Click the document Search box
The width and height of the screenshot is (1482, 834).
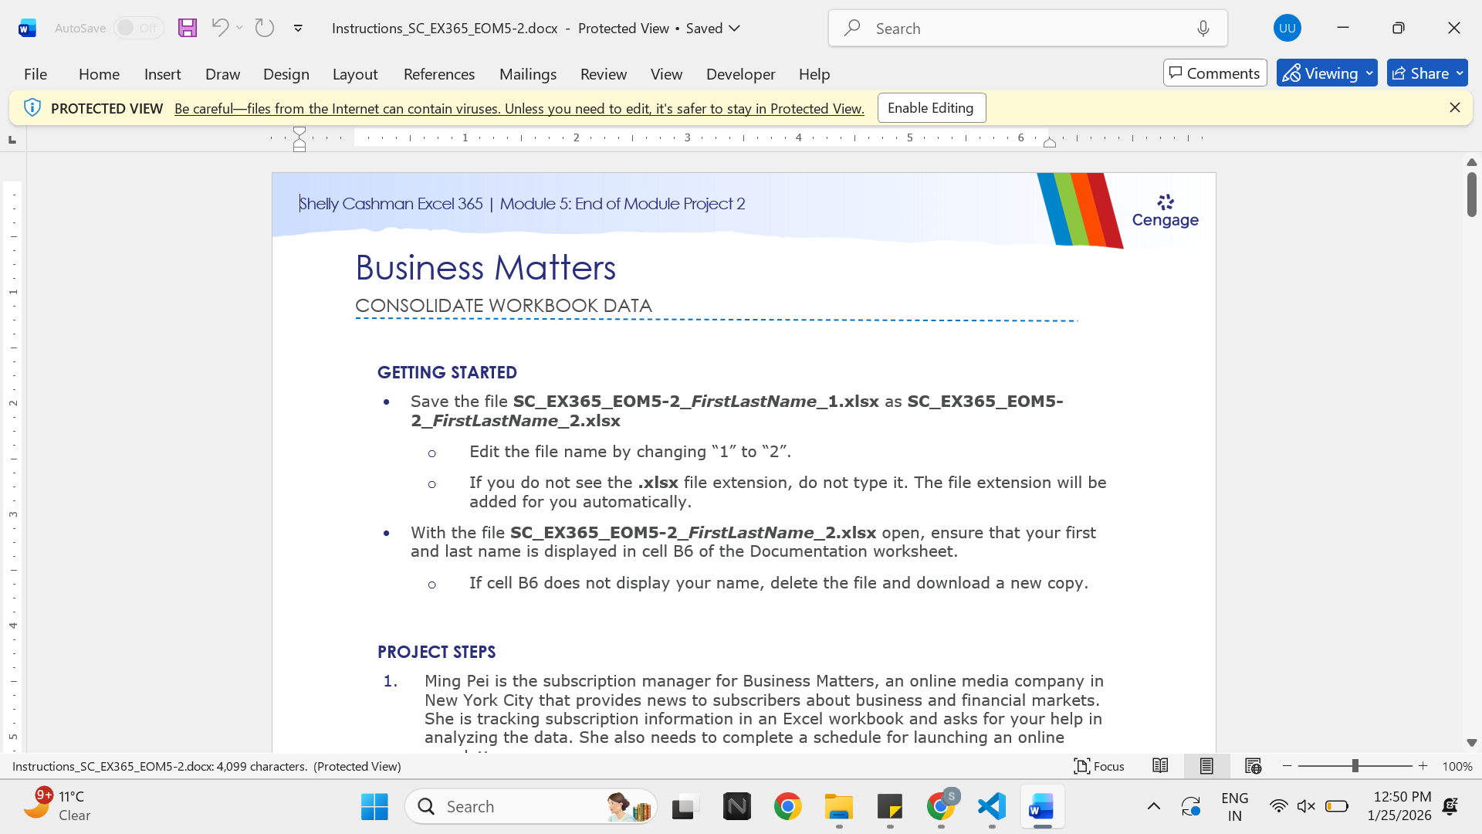point(1027,29)
